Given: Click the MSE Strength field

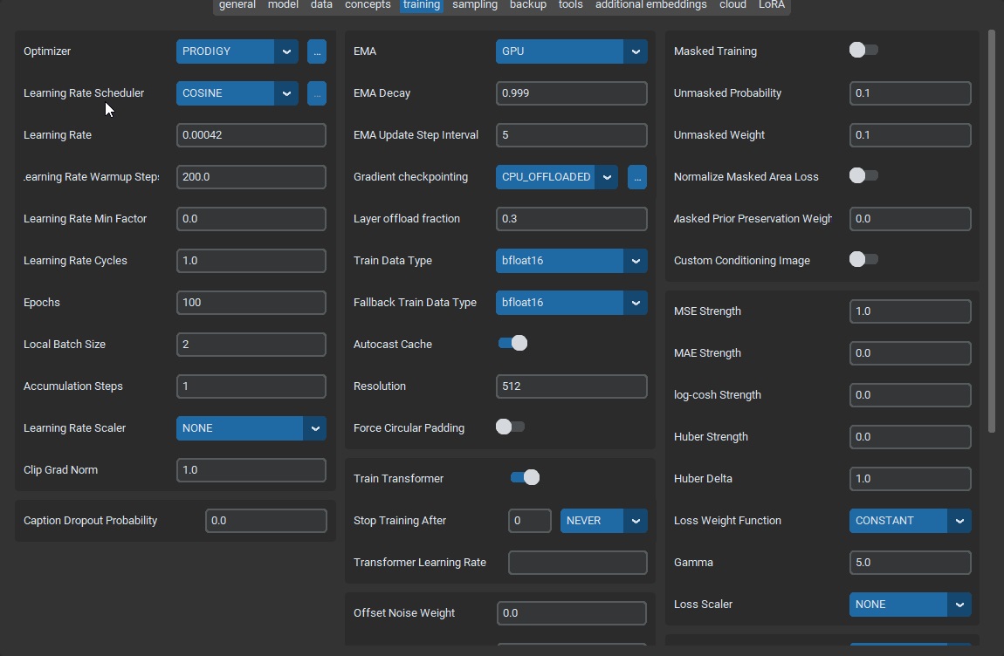Looking at the screenshot, I should (910, 311).
